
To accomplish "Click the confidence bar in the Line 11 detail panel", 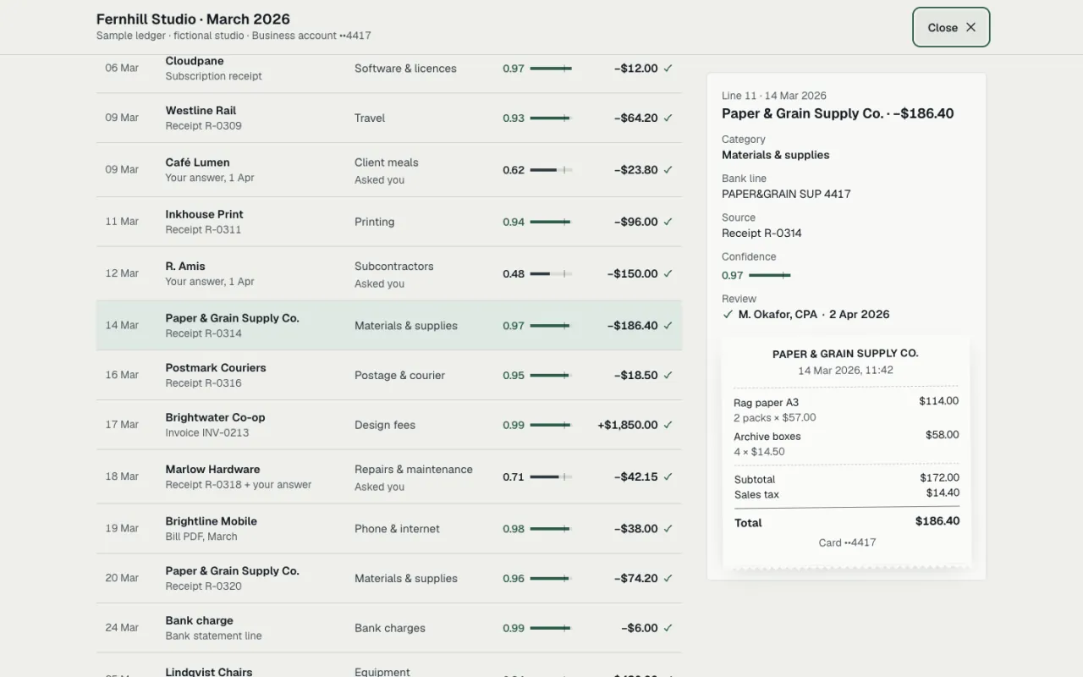I will coord(770,275).
